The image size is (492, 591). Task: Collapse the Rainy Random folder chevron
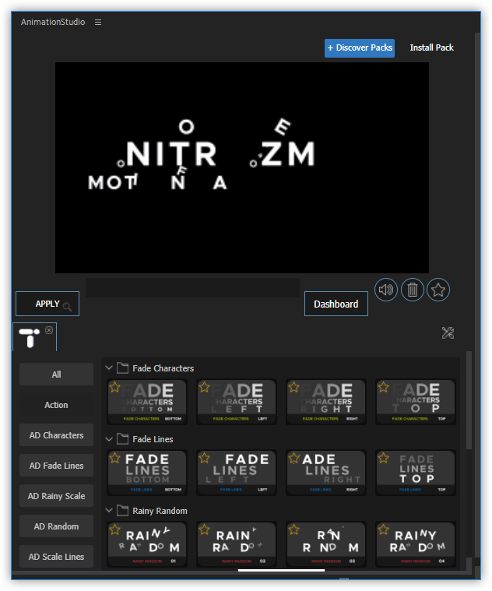pyautogui.click(x=109, y=510)
